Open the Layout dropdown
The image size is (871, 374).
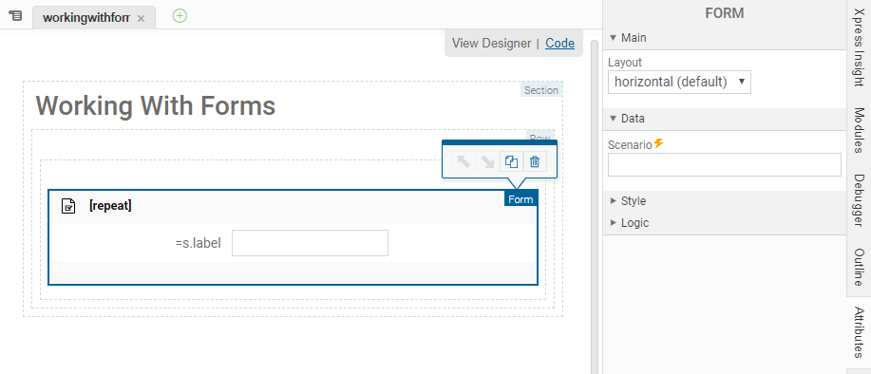coord(679,83)
